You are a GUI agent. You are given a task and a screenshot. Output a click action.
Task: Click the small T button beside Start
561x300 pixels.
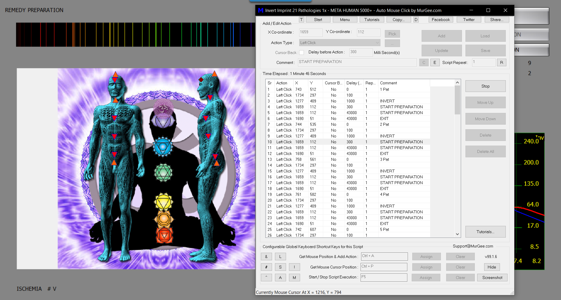click(302, 20)
